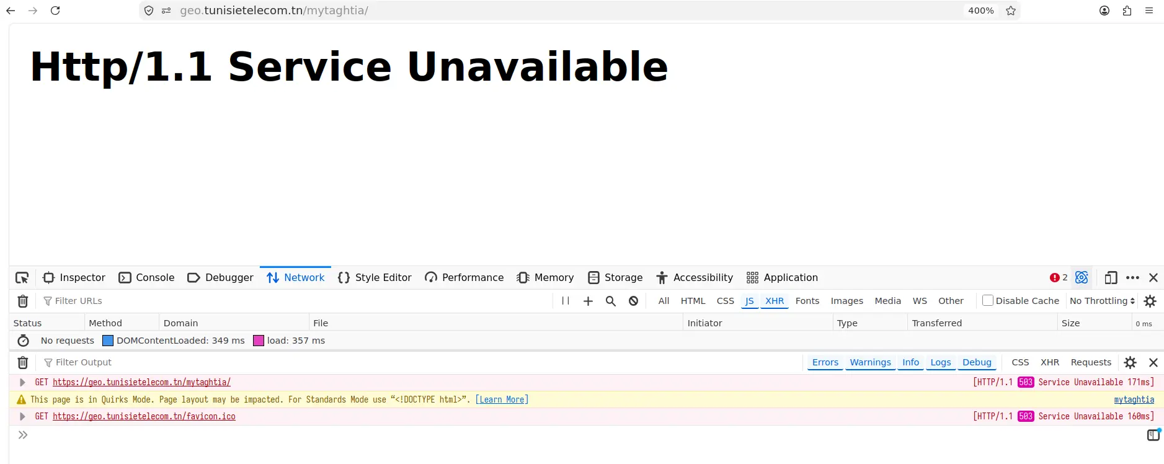This screenshot has width=1164, height=464.
Task: Go back to the previous page
Action: [x=11, y=11]
